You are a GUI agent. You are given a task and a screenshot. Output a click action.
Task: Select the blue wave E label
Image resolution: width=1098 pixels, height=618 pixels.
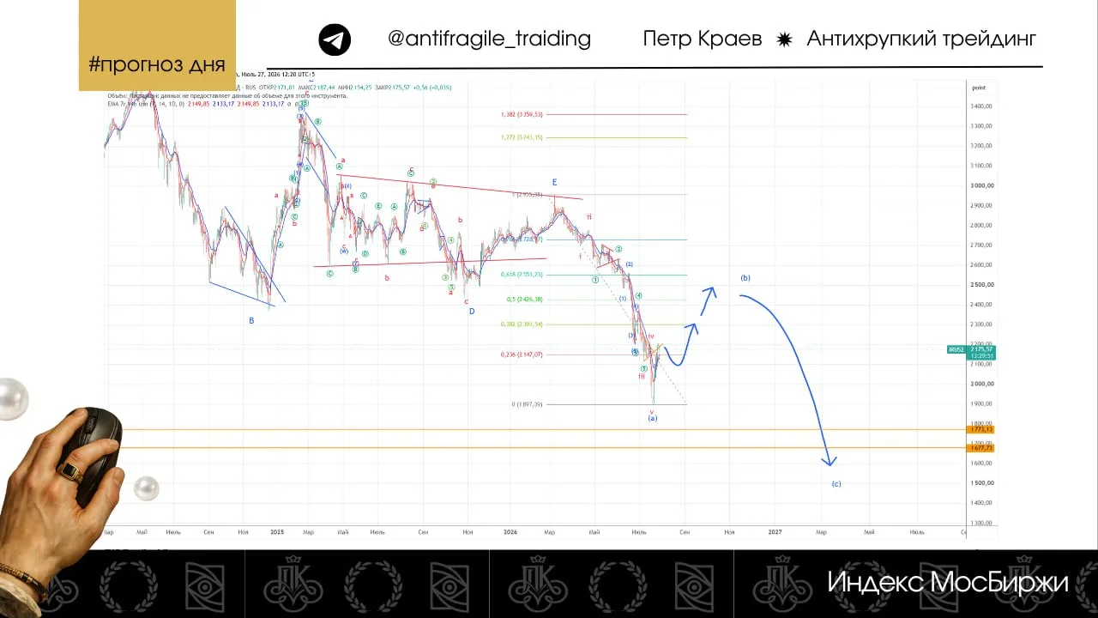555,182
